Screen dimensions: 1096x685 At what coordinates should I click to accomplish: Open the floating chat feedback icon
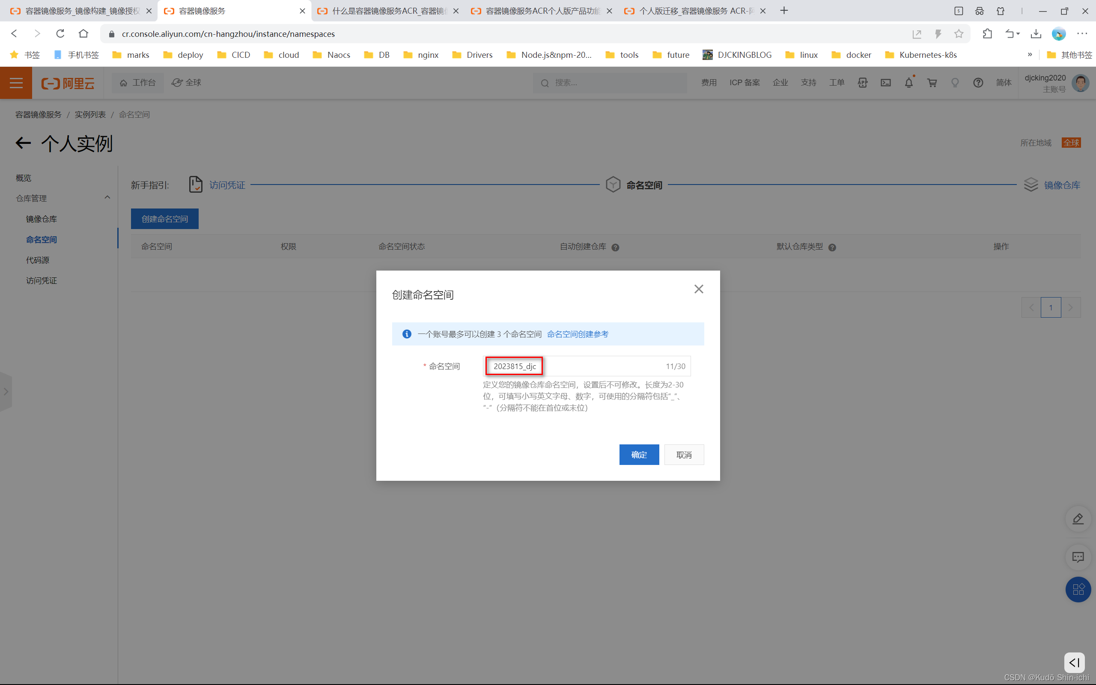tap(1078, 557)
